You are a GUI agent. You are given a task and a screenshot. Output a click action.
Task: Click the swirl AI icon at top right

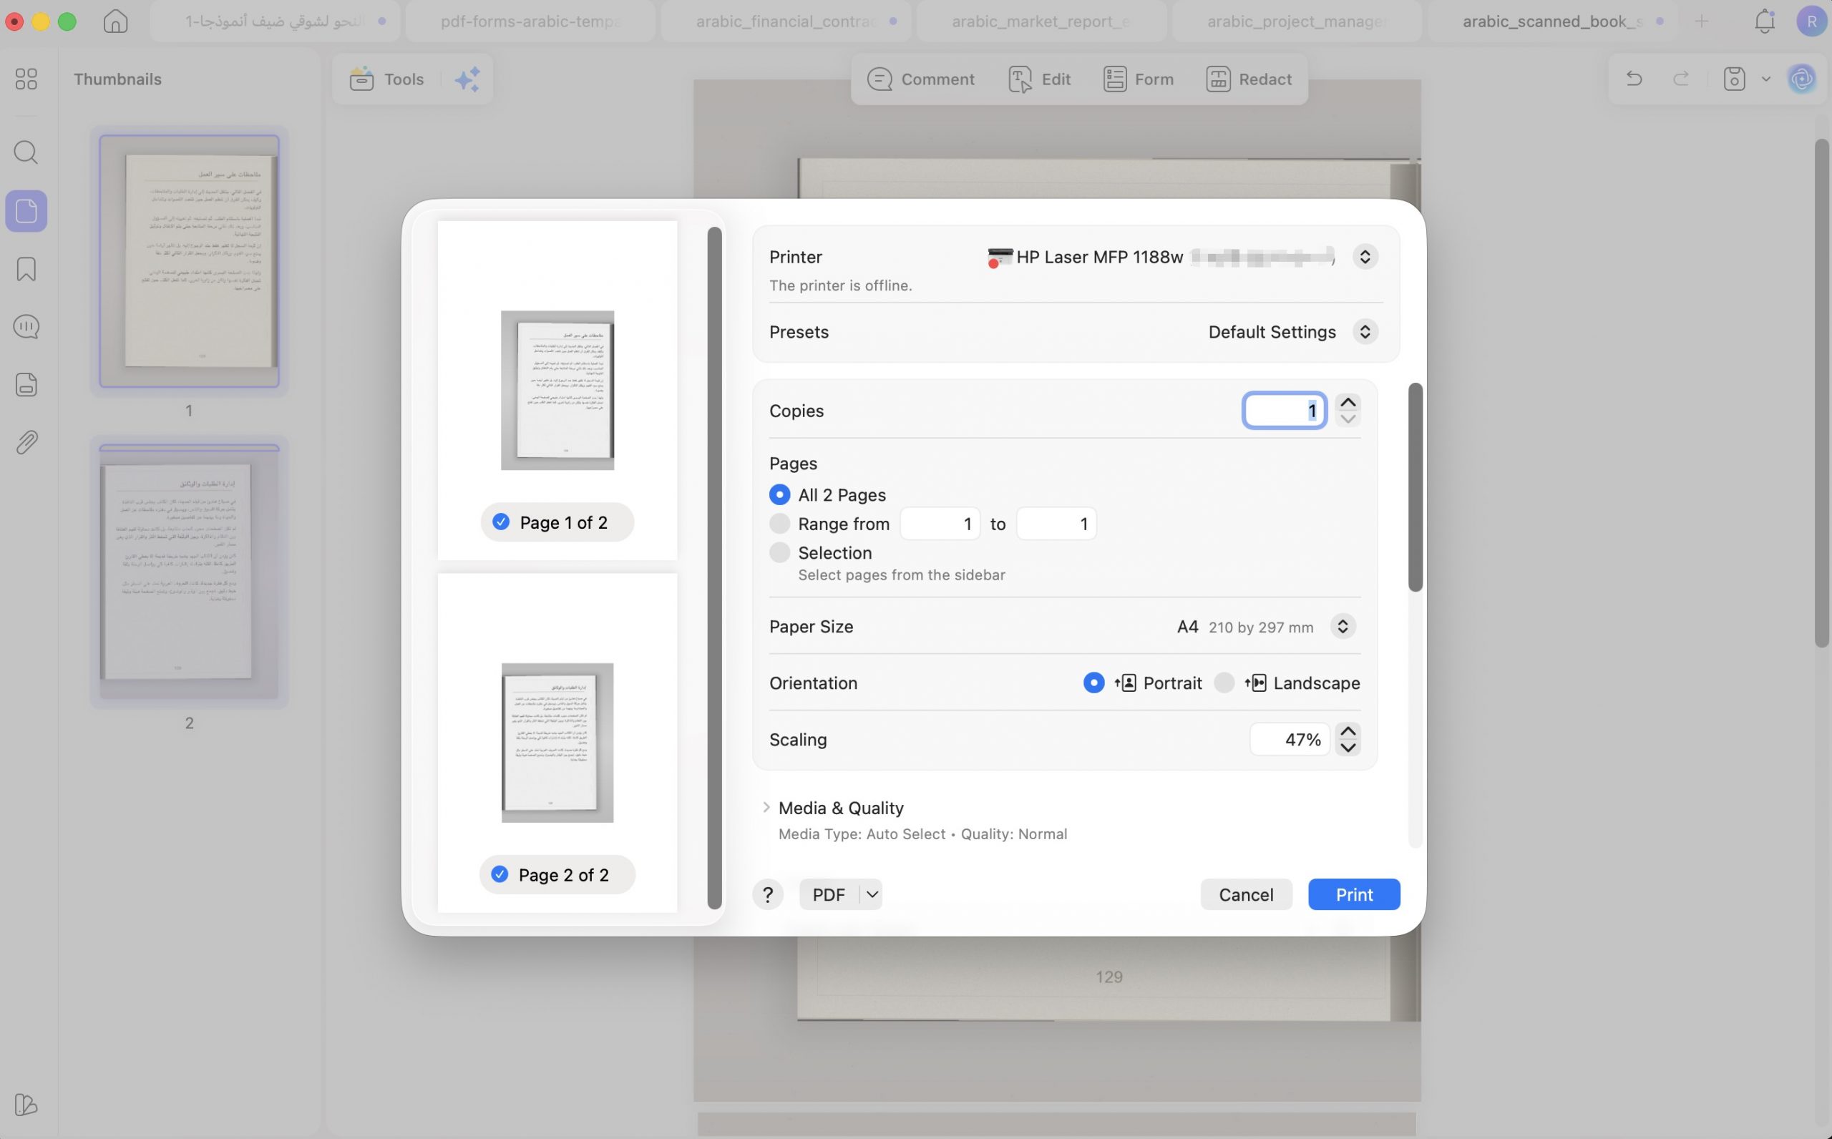[x=1802, y=79]
